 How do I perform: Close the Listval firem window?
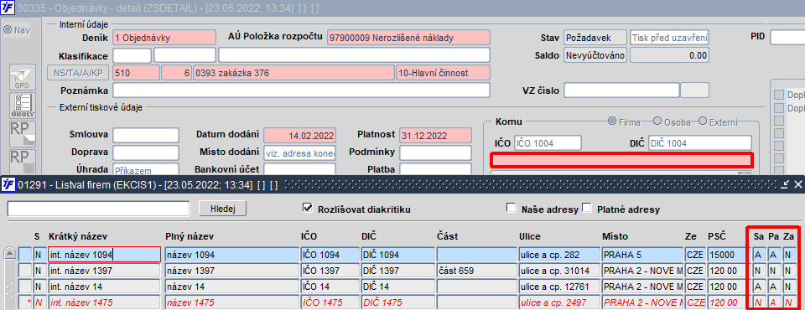797,184
